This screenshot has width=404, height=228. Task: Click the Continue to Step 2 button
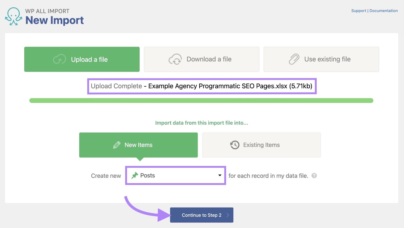[201, 215]
